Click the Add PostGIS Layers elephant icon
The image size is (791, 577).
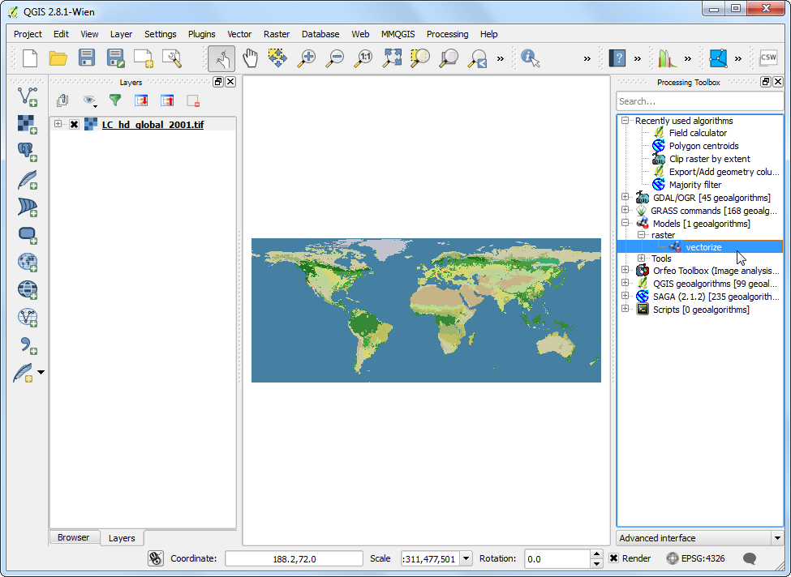pos(28,152)
